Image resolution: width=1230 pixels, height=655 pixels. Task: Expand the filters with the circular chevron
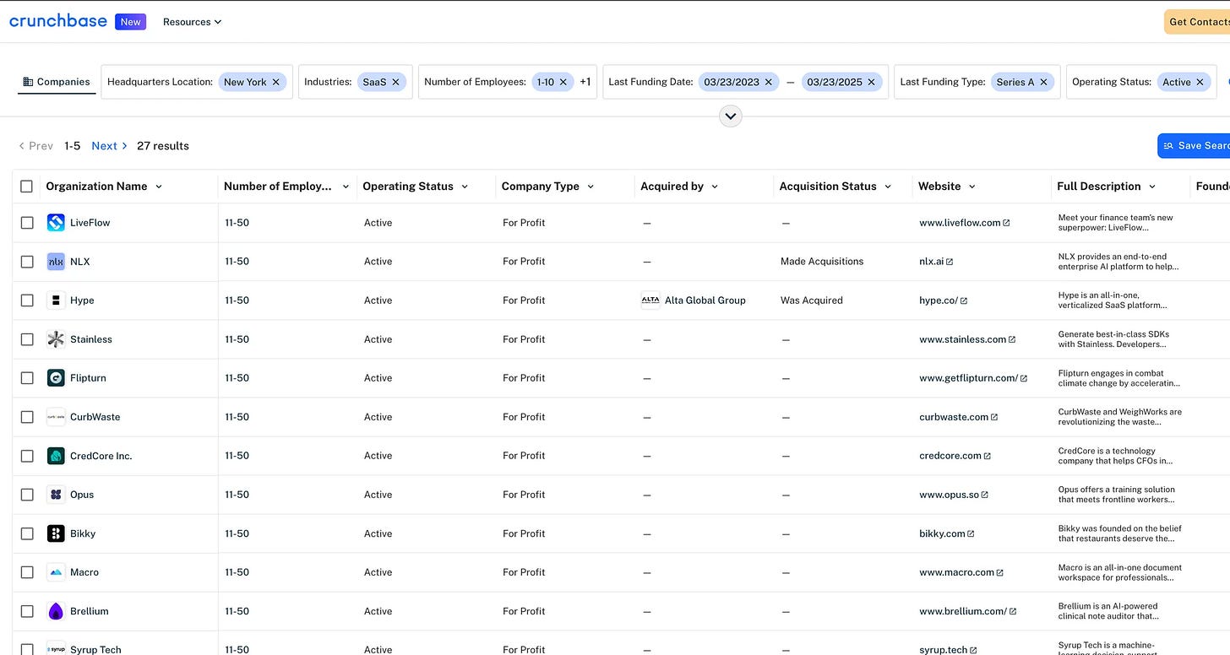[x=731, y=116]
